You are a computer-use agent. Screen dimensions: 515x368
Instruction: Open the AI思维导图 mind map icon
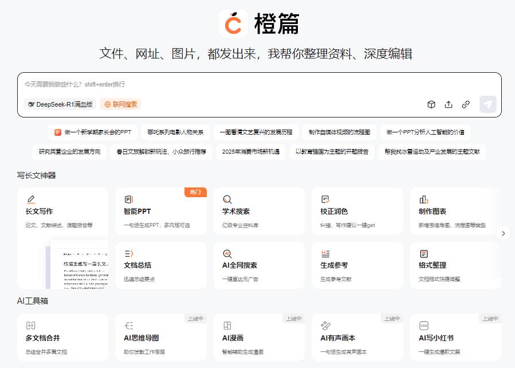pyautogui.click(x=129, y=325)
